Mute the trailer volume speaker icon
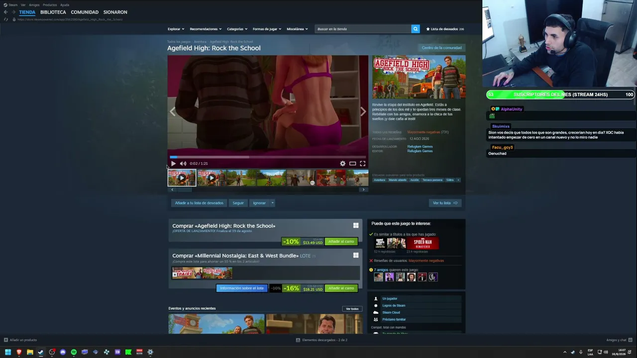The width and height of the screenshot is (637, 358). [183, 164]
